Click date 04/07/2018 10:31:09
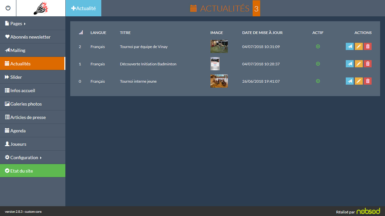 [x=261, y=47]
